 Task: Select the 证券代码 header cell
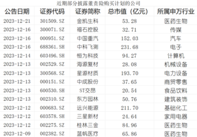tap(52, 11)
